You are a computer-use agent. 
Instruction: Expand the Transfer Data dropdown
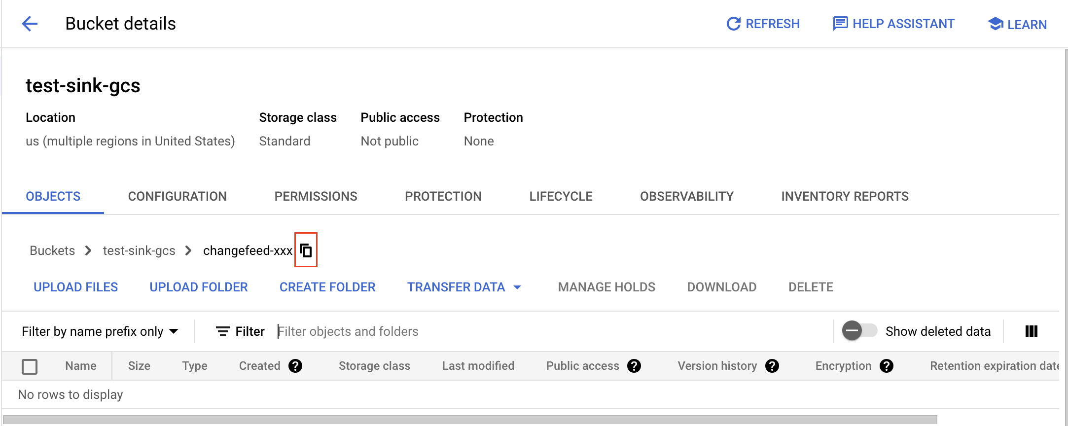pos(464,287)
